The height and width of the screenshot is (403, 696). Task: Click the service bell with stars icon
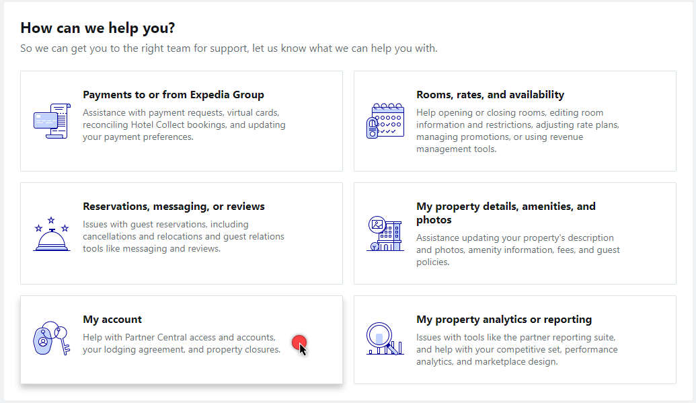click(x=52, y=234)
